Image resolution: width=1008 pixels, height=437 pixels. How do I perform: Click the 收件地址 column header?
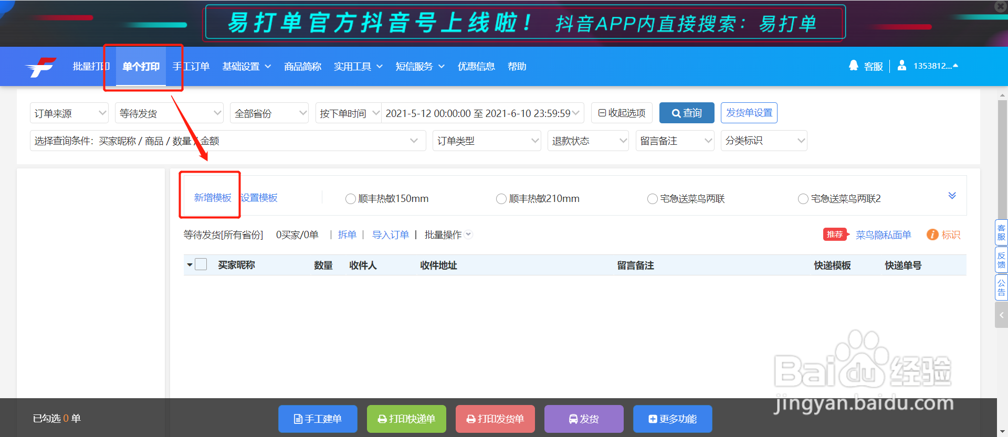point(438,265)
